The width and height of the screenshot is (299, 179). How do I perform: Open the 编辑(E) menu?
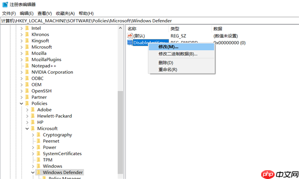[27, 14]
